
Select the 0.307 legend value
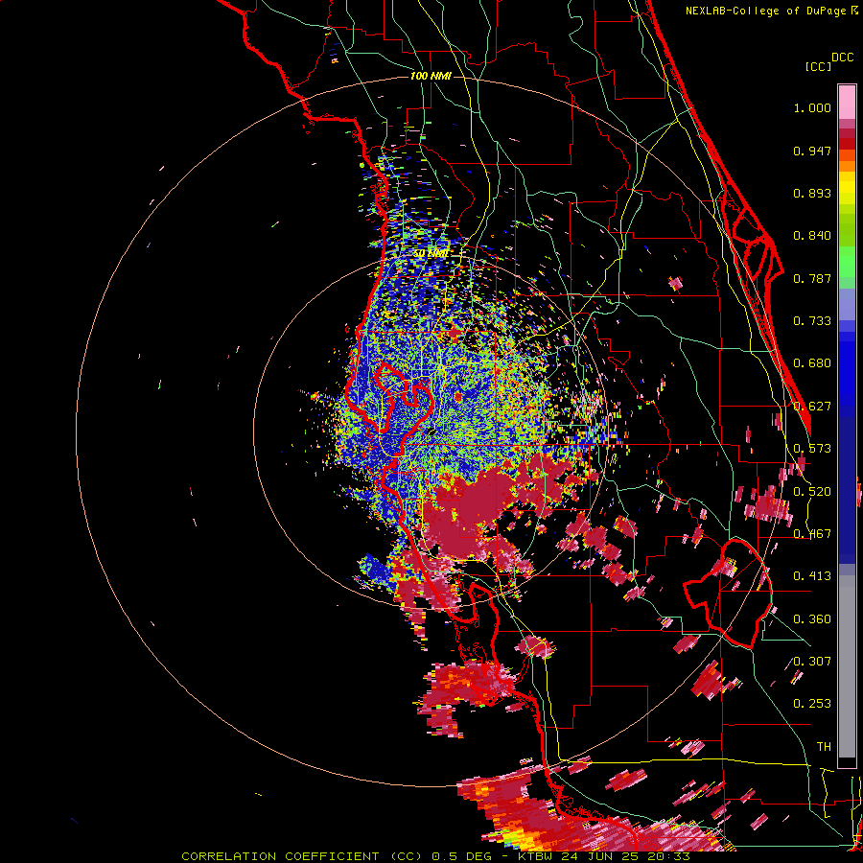812,662
